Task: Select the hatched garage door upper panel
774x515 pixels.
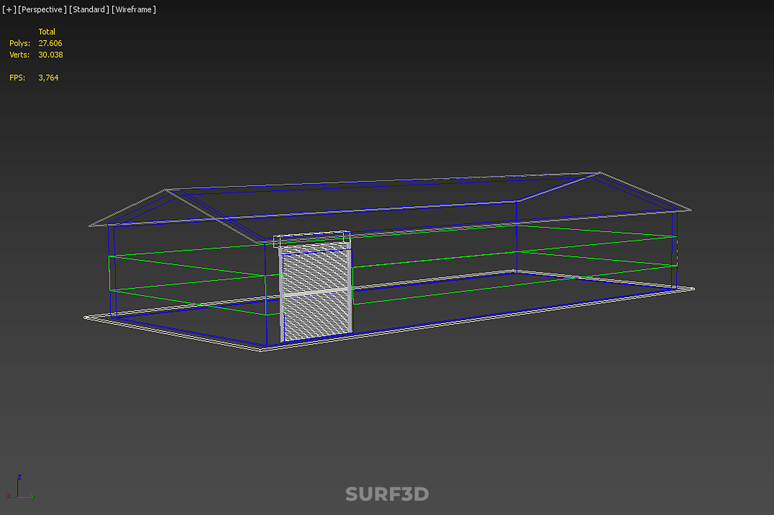Action: [315, 270]
